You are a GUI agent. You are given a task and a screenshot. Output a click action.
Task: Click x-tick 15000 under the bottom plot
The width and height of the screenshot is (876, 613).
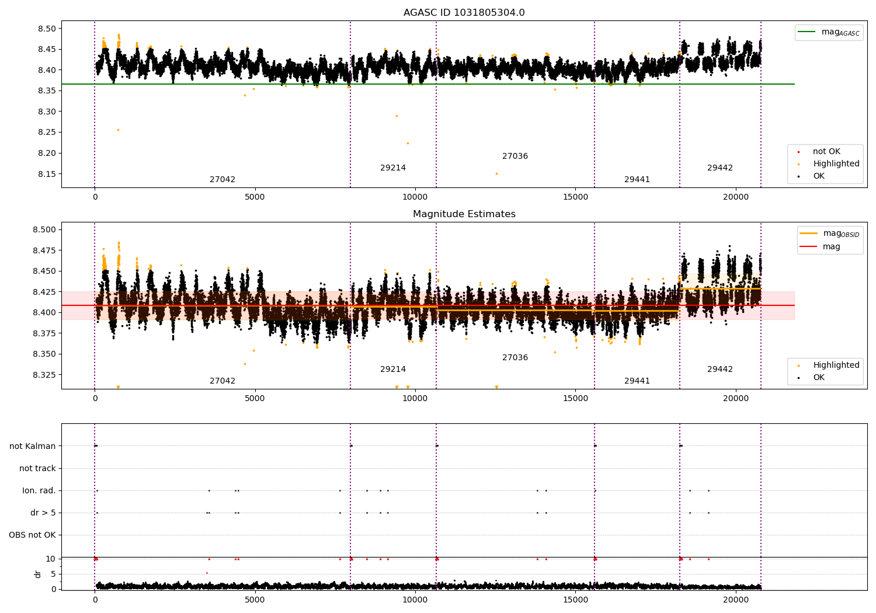(x=575, y=600)
